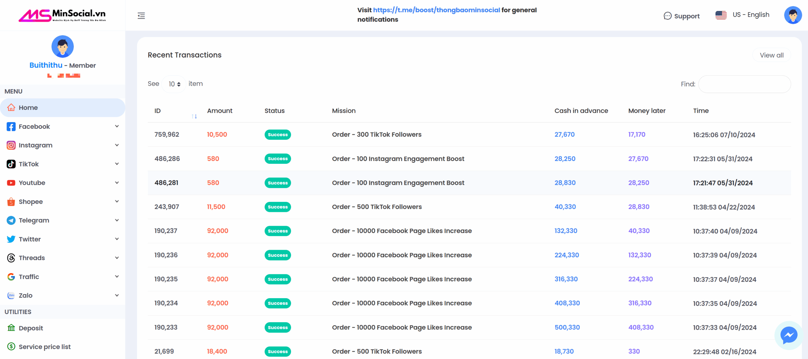Click the US flag language icon

pyautogui.click(x=721, y=15)
